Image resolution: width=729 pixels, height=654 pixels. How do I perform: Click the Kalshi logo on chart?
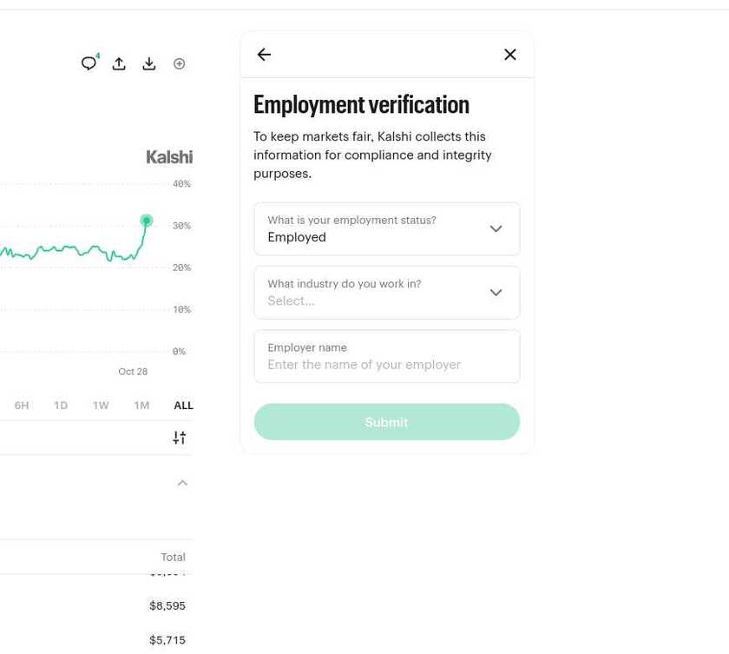169,156
